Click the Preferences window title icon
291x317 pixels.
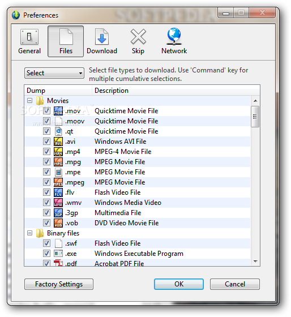[16, 15]
